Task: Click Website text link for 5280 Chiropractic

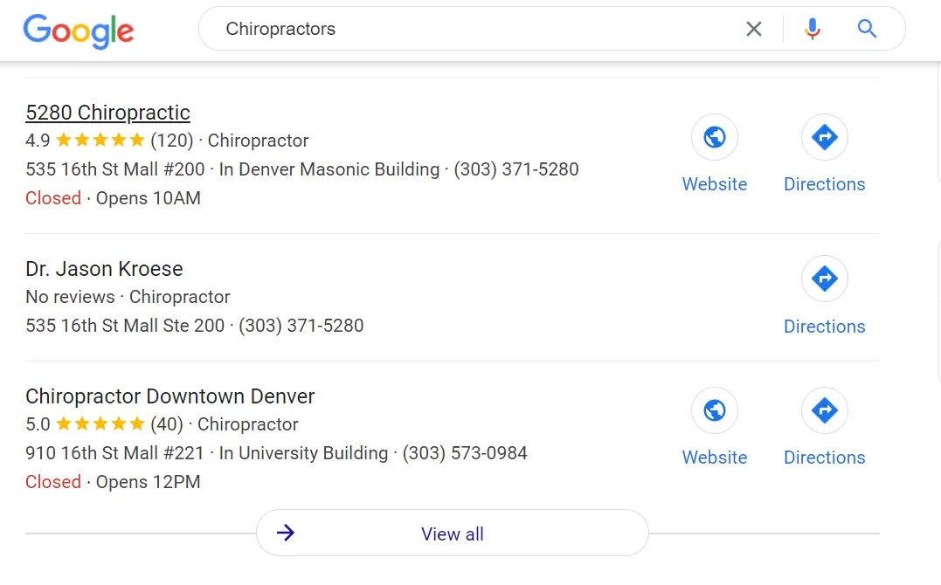Action: [x=715, y=184]
